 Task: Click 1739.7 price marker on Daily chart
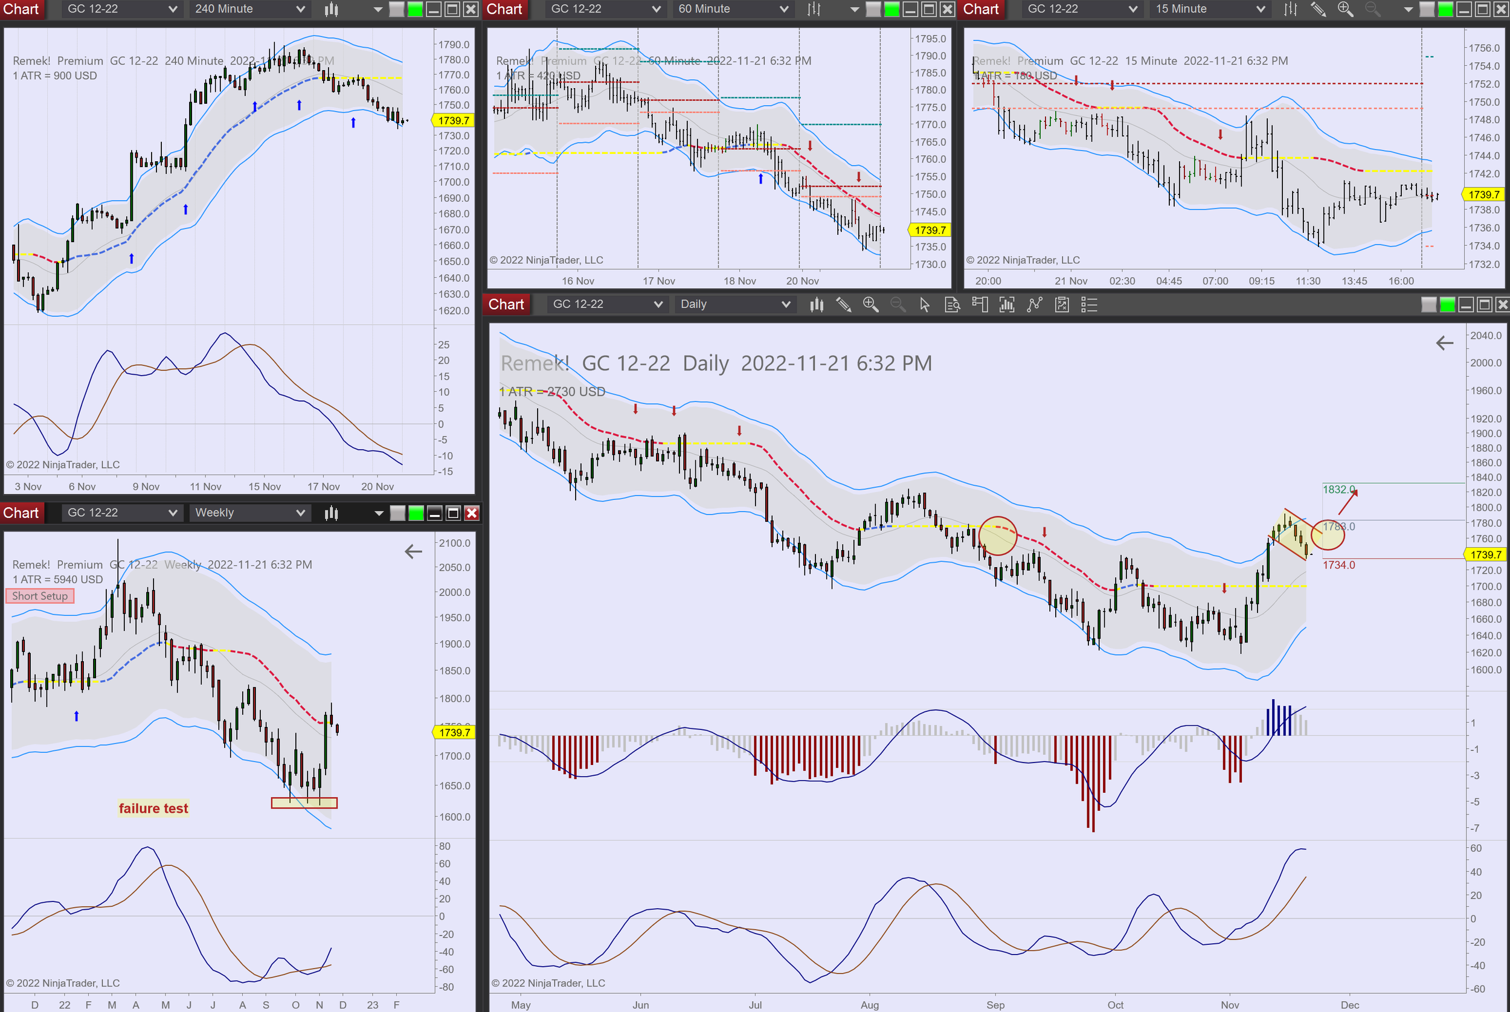pos(1485,554)
